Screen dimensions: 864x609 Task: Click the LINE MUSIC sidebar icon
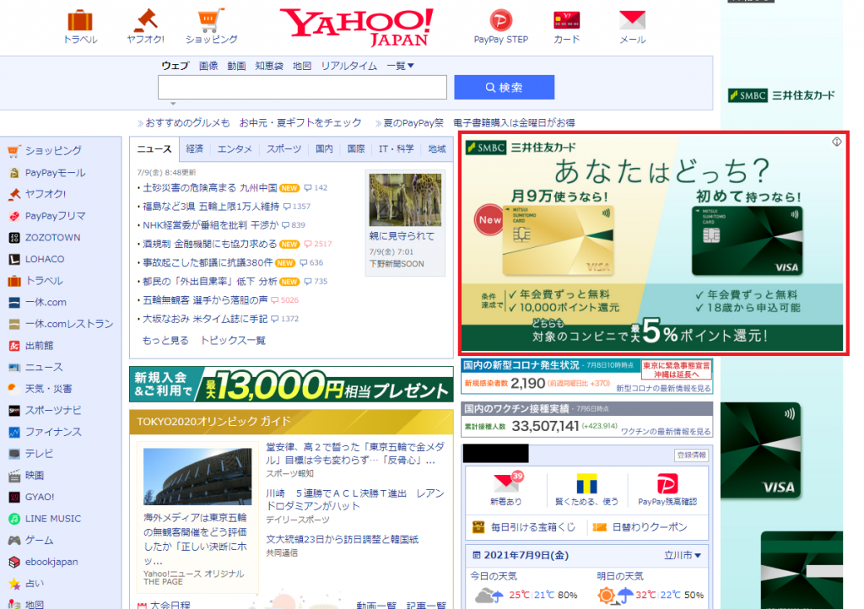click(14, 519)
